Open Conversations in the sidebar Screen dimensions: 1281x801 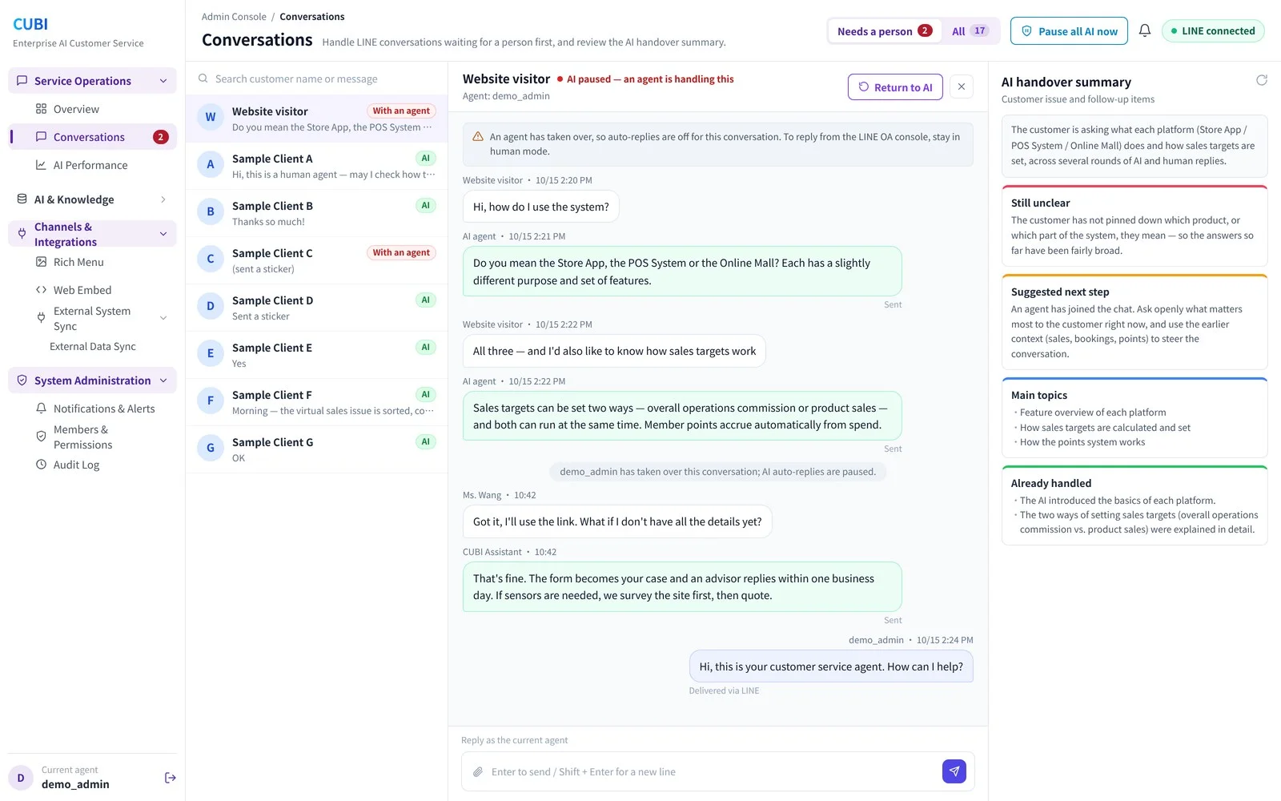[93, 137]
